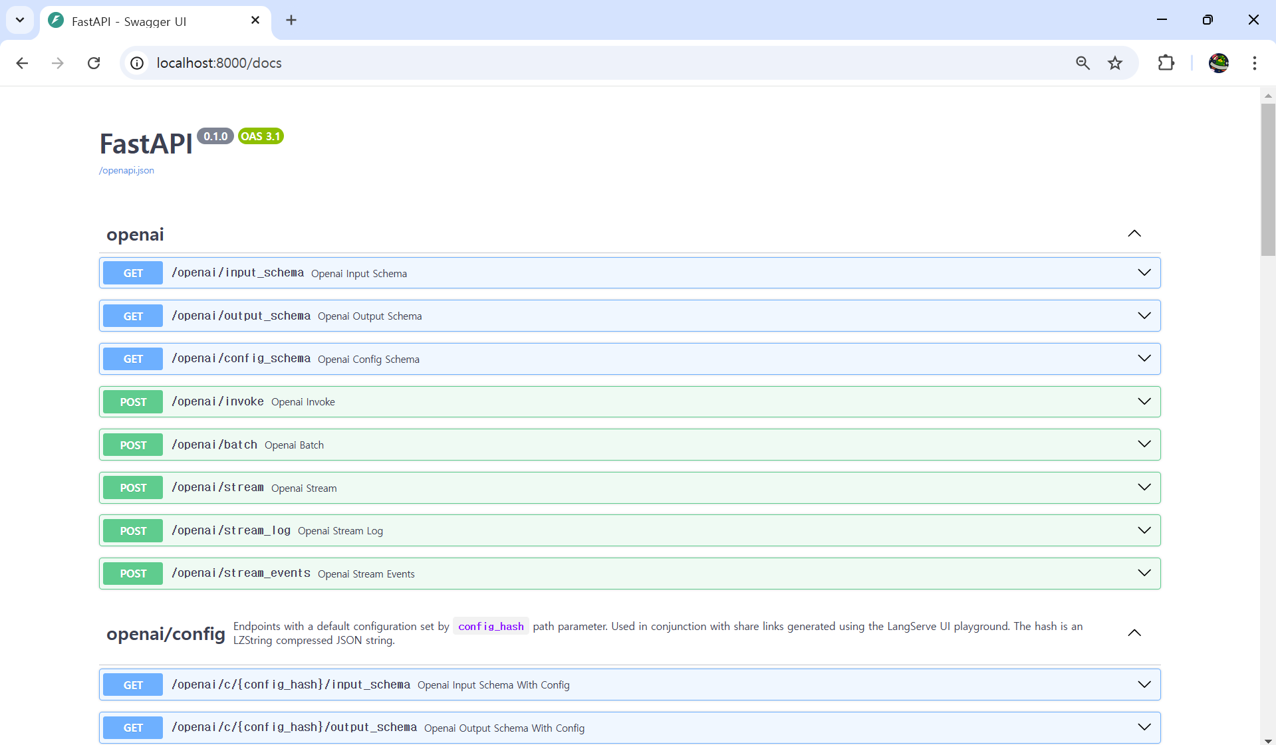Expand POST /openai/invoke endpoint arrow

(x=1144, y=402)
